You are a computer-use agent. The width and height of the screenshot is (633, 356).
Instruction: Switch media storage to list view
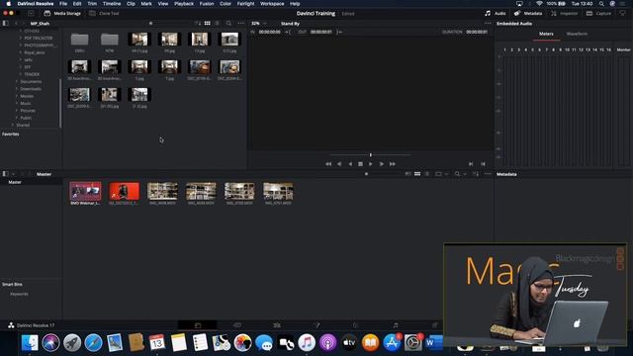218,24
